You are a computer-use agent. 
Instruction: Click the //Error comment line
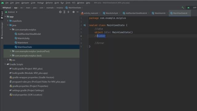pyautogui.click(x=99, y=43)
